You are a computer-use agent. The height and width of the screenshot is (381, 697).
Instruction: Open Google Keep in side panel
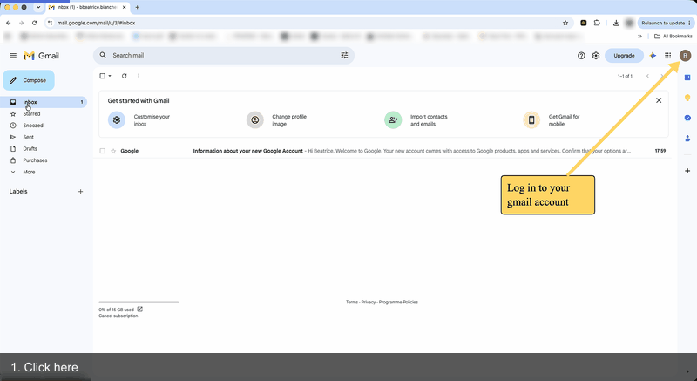tap(687, 98)
